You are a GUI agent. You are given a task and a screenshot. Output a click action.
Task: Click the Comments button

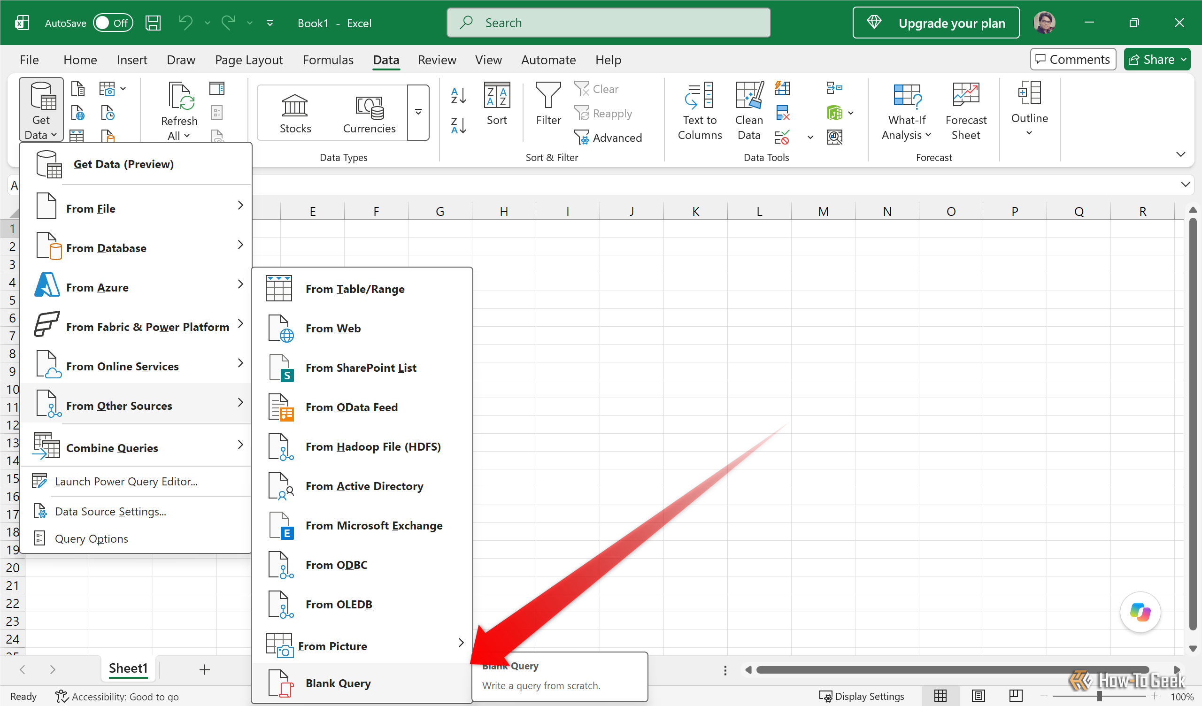(1072, 59)
